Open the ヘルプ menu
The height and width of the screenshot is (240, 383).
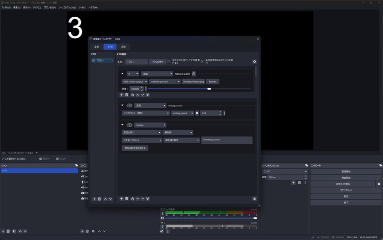tap(93, 8)
